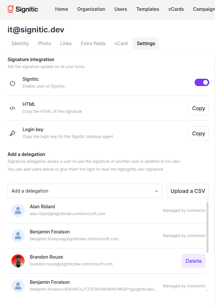Screen dimensions: 215x307
Task: Click the scrollbar up arrow in delegation list
Action: coord(207,200)
